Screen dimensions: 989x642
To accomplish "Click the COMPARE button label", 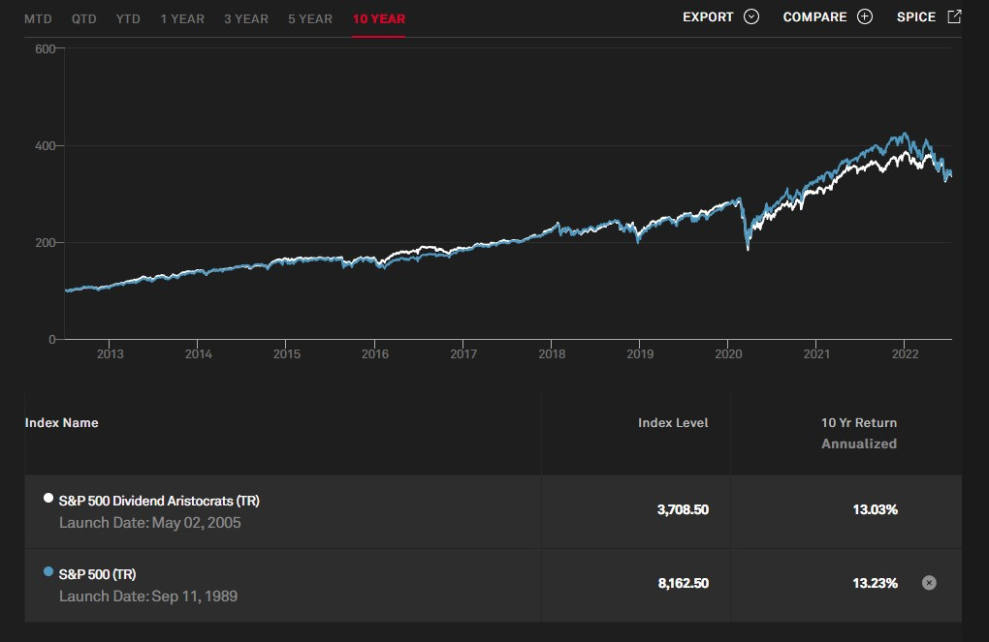I will click(814, 17).
